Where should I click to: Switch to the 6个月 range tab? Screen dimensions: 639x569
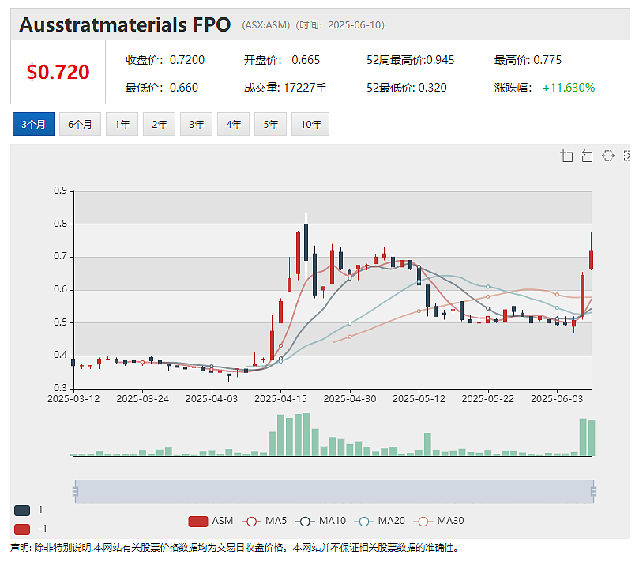click(x=80, y=124)
